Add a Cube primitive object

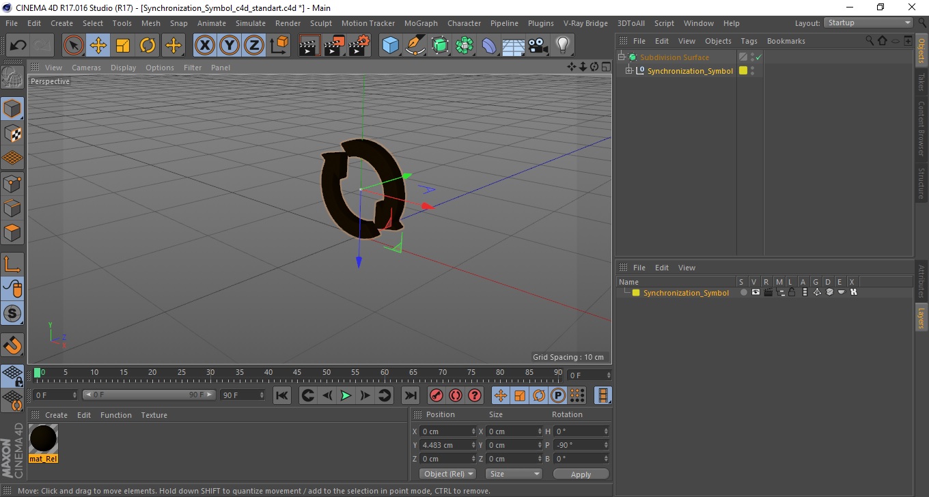(389, 46)
